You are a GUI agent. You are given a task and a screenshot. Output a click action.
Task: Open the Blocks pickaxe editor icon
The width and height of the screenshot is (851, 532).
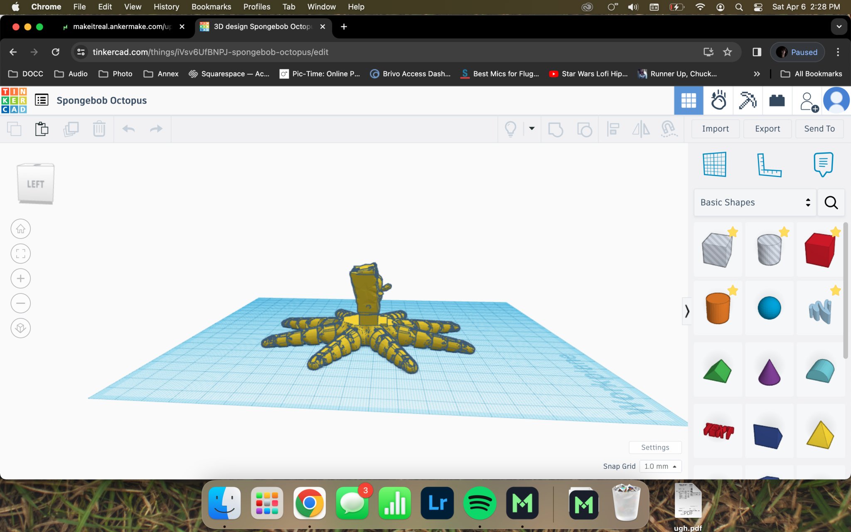(748, 101)
